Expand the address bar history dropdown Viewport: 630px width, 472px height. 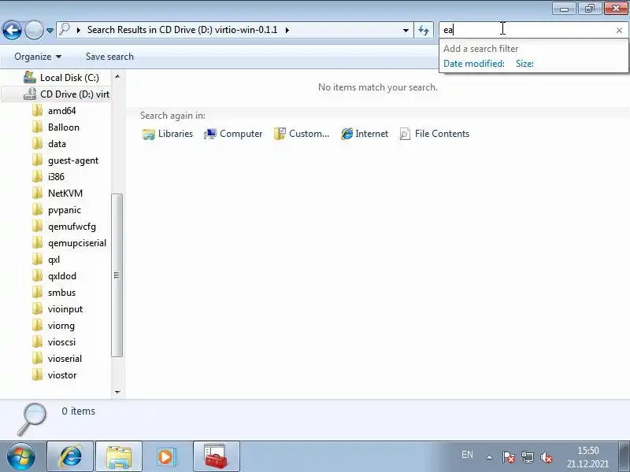(406, 30)
